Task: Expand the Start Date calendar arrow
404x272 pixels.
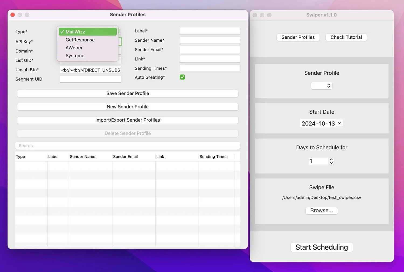Action: (339, 123)
